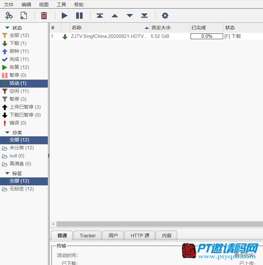Click the horizontal scrollbar left arrow
Viewport: 263px width, 265px height.
coord(53,224)
